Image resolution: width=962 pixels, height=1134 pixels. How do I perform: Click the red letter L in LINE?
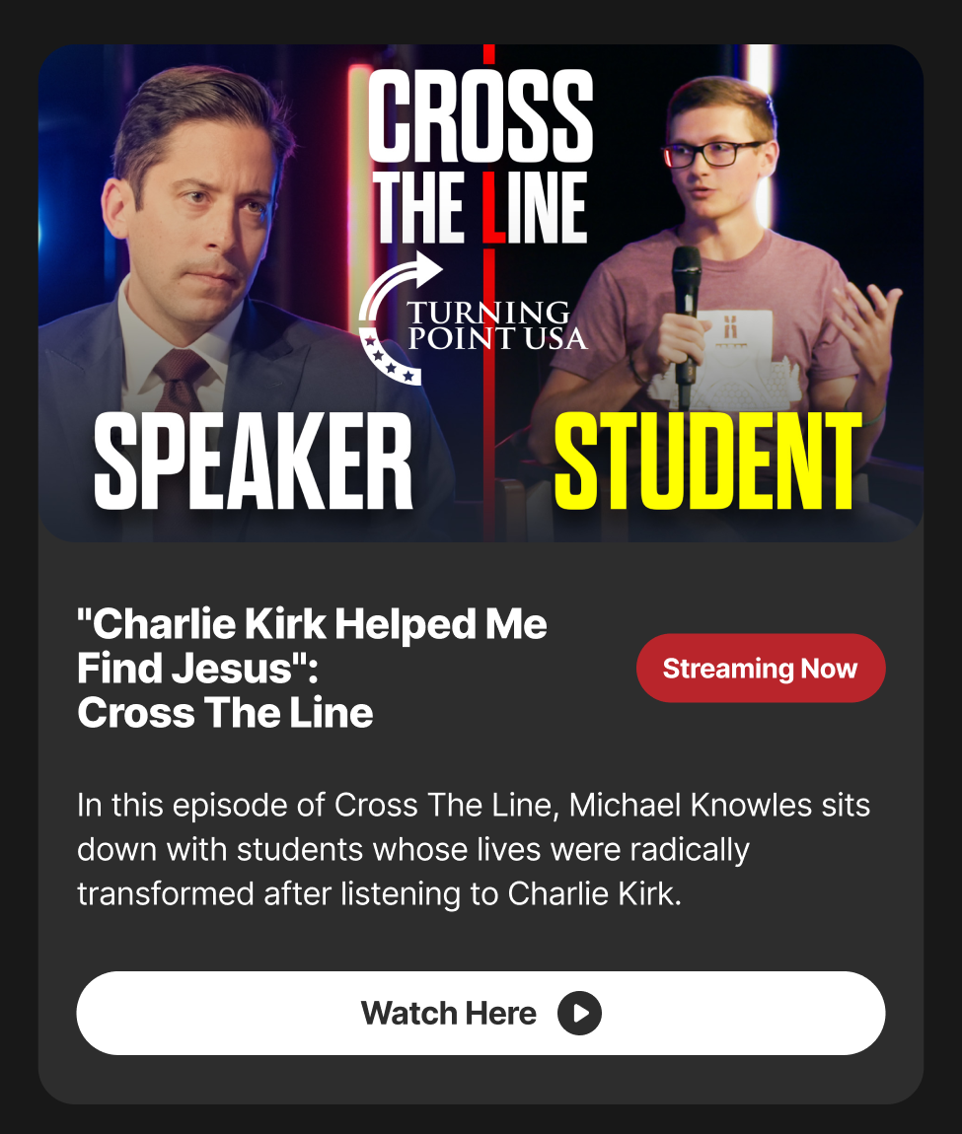coord(495,207)
